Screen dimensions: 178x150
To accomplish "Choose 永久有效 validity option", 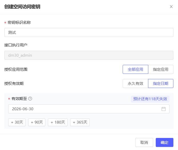I will tap(135, 83).
